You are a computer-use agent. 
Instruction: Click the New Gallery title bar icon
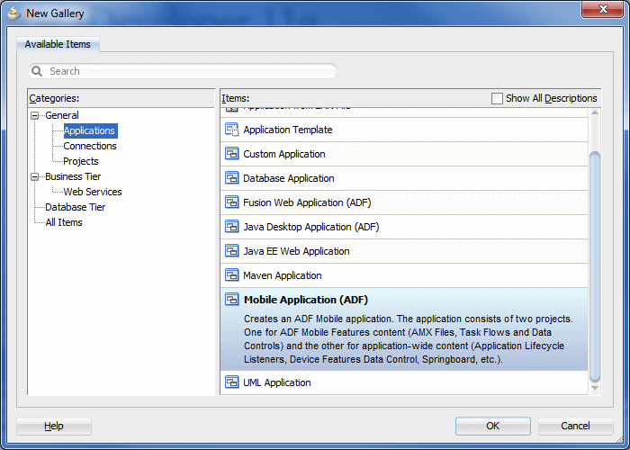pos(14,13)
